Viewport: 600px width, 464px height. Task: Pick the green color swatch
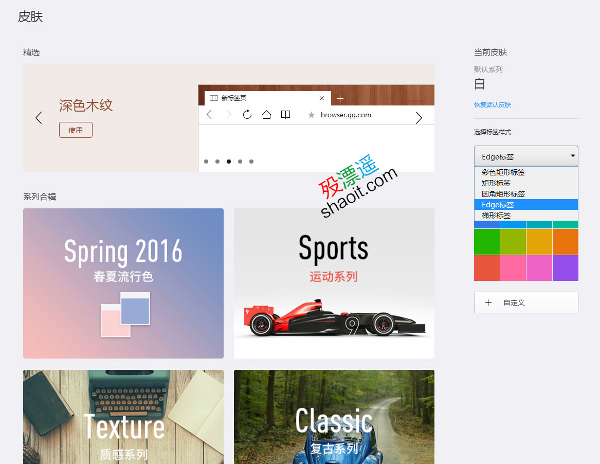[x=487, y=242]
